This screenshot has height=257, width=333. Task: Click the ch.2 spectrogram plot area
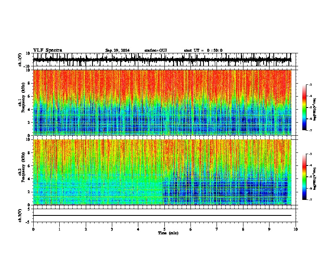(162, 172)
